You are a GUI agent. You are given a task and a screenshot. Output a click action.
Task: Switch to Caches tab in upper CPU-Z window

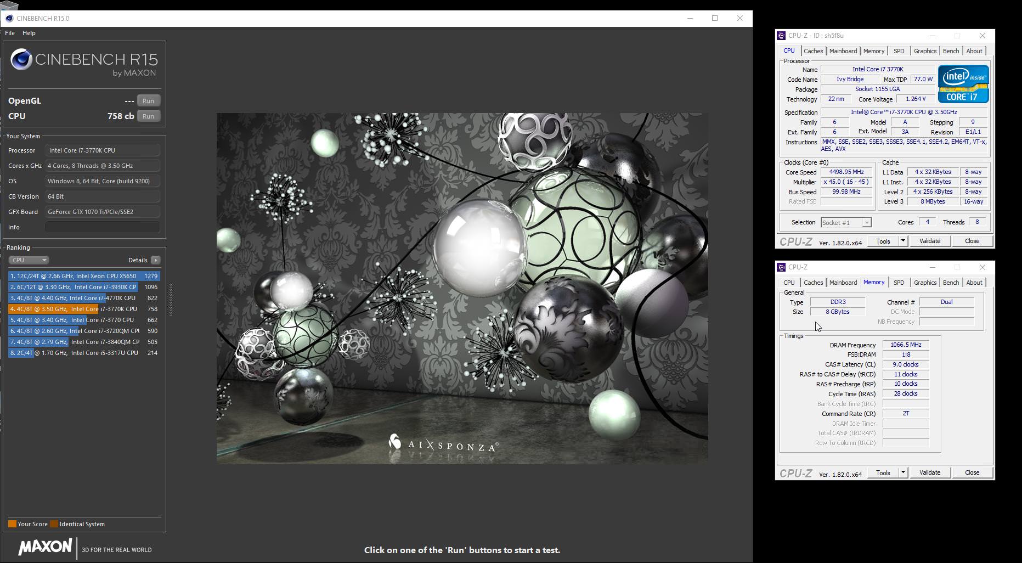coord(813,51)
